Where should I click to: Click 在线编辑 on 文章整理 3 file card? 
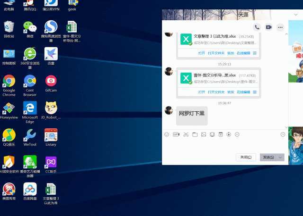click(243, 53)
